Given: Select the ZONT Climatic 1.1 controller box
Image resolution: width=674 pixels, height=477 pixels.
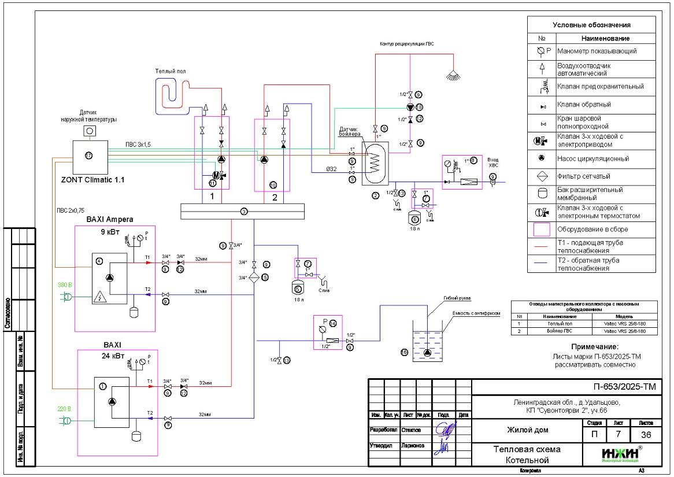Looking at the screenshot, I should click(x=90, y=156).
